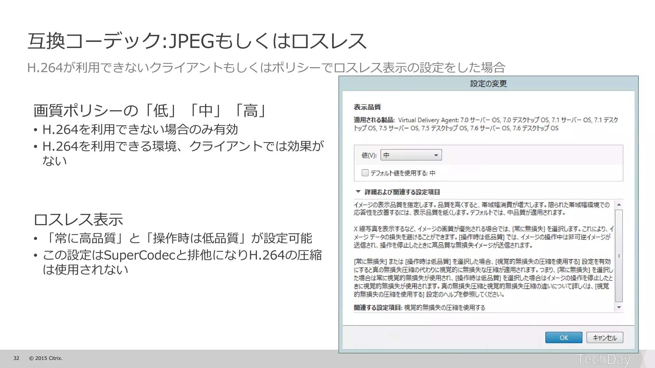The height and width of the screenshot is (368, 655).
Task: Click the © 2015 Citrix. footer text
Action: [x=46, y=358]
